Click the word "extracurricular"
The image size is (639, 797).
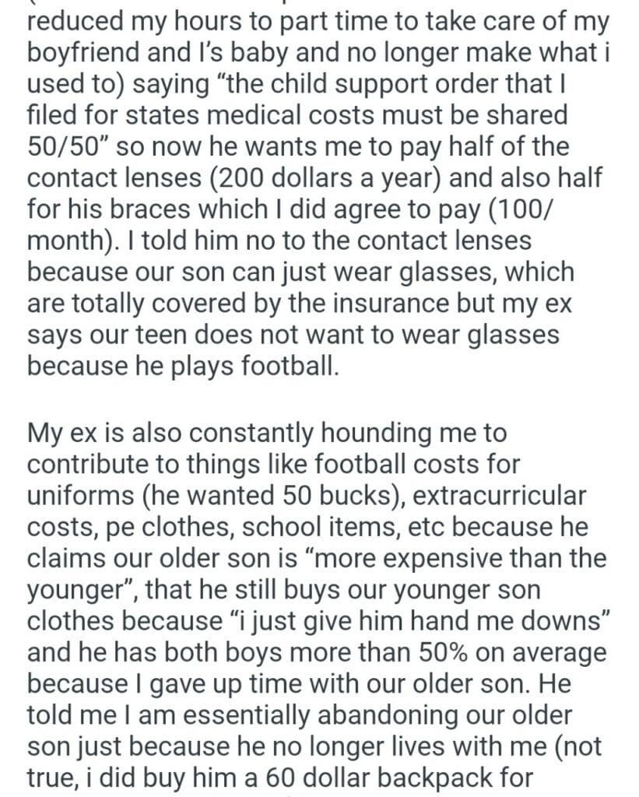point(506,493)
